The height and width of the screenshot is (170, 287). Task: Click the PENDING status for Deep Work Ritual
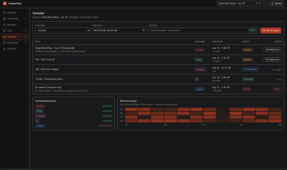click(247, 50)
